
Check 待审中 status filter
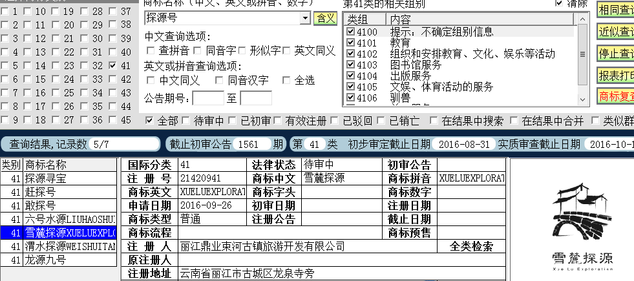point(185,121)
